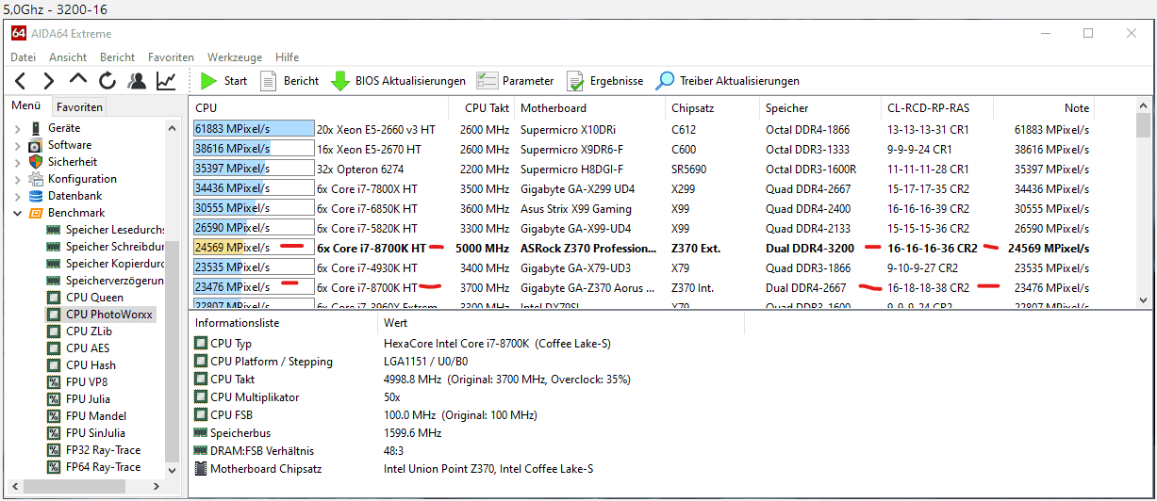This screenshot has width=1157, height=501.
Task: Select the CPU ZLib benchmark
Action: [81, 331]
